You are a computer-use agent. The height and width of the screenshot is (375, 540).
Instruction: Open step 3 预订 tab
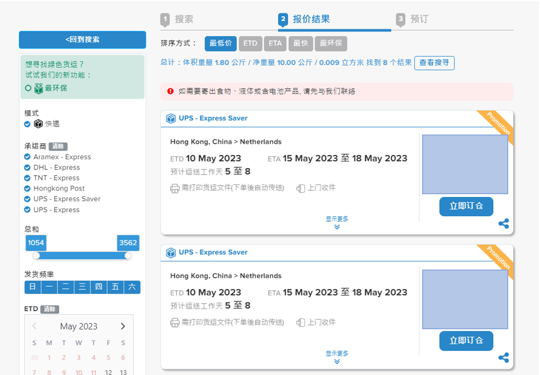pyautogui.click(x=412, y=19)
